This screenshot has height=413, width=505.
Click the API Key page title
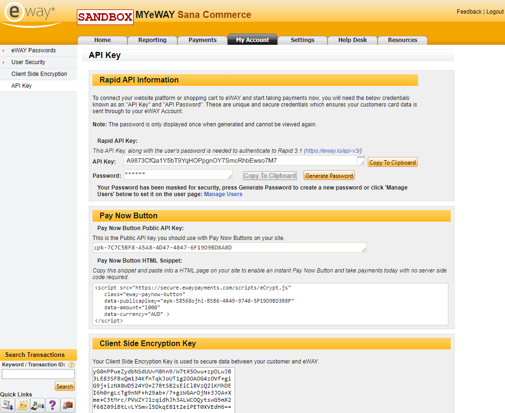pos(105,55)
